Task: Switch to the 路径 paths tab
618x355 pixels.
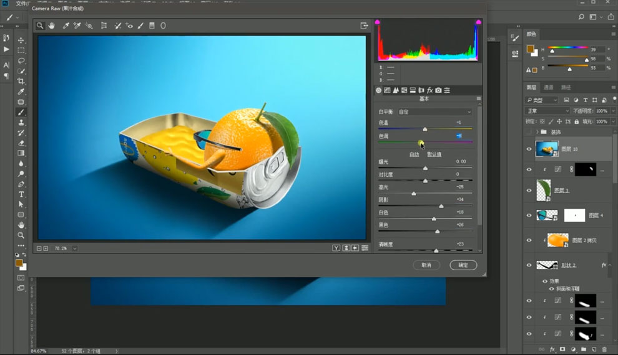Action: 566,87
